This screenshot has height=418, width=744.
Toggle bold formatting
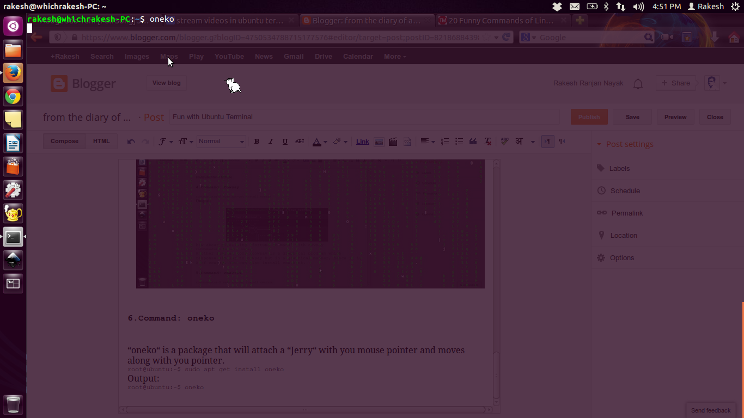tap(257, 142)
